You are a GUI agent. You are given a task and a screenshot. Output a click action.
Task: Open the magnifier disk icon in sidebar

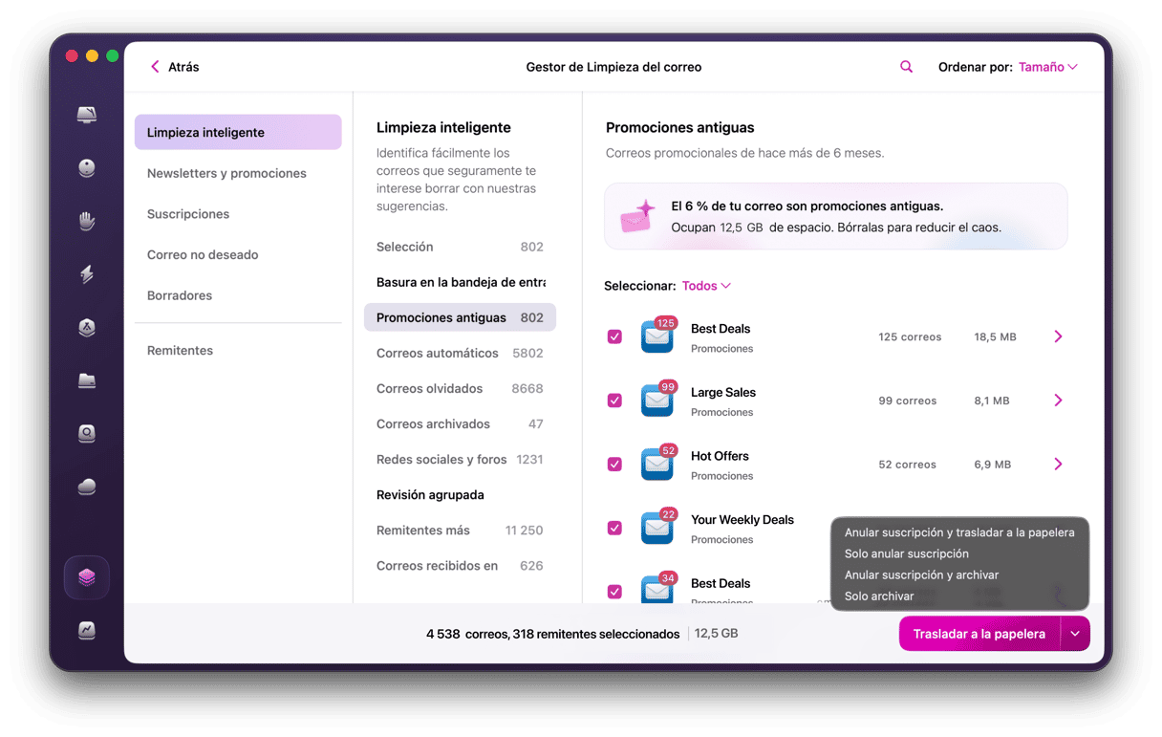87,434
